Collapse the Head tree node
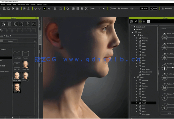Image resolution: width=174 pixels, height=119 pixels. click(135, 77)
